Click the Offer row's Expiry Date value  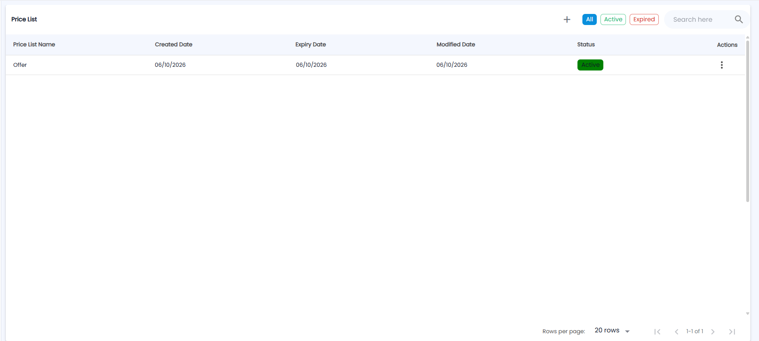pyautogui.click(x=311, y=65)
